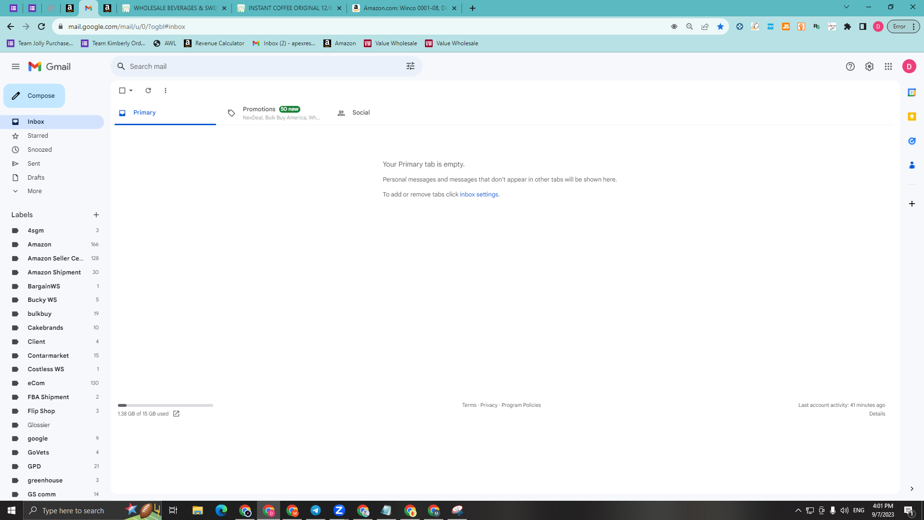Compose a new email

34,96
